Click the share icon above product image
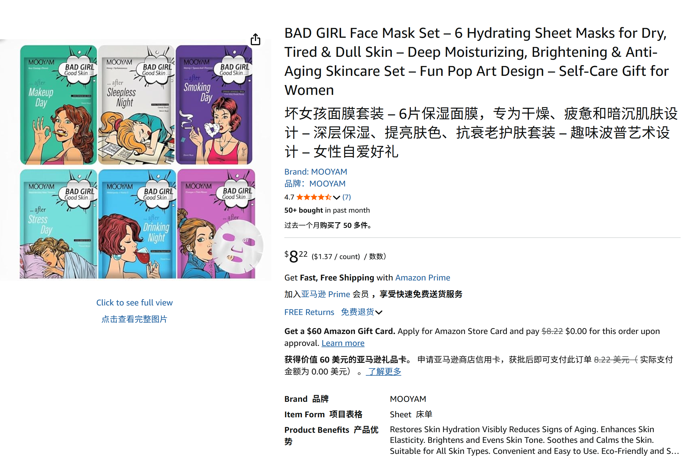This screenshot has width=694, height=461. click(x=255, y=39)
